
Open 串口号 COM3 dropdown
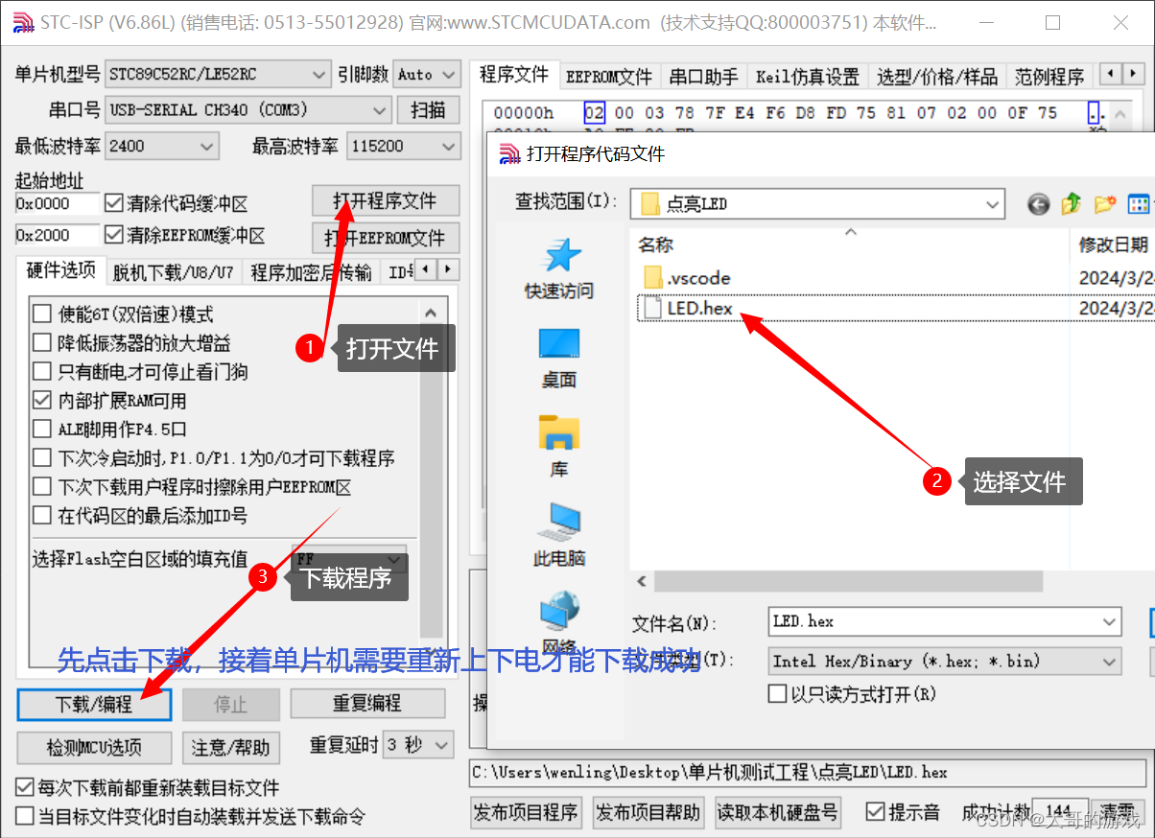click(x=249, y=109)
